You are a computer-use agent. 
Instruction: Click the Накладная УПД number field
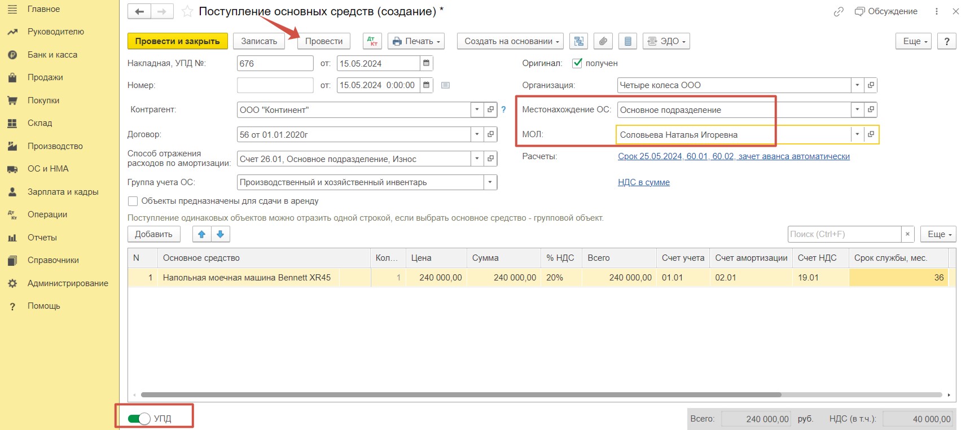coord(275,63)
